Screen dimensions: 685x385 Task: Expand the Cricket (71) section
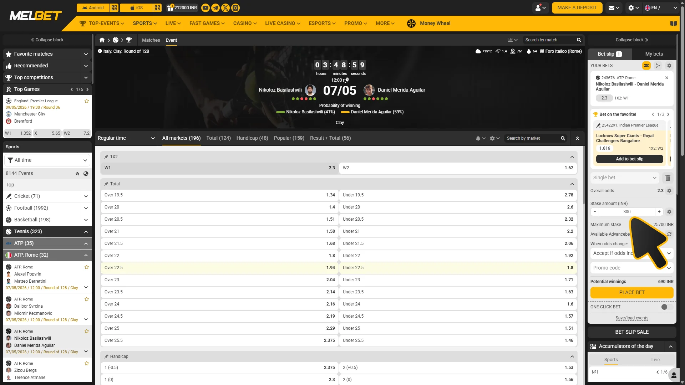point(86,196)
